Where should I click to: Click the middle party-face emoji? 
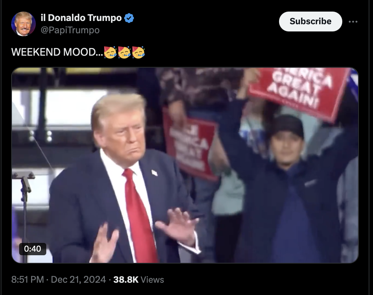(124, 52)
